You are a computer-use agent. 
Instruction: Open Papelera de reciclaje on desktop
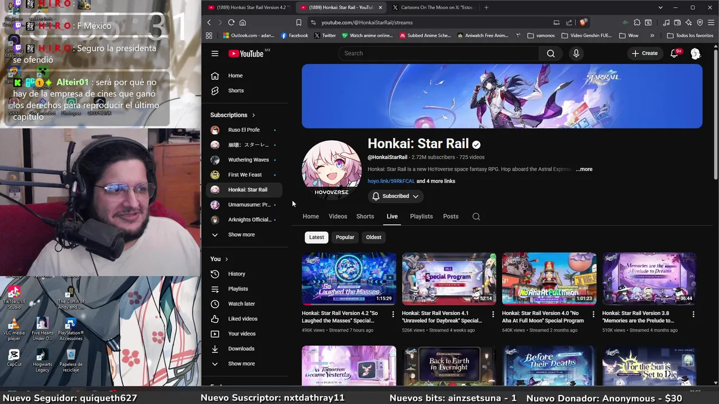pyautogui.click(x=71, y=361)
